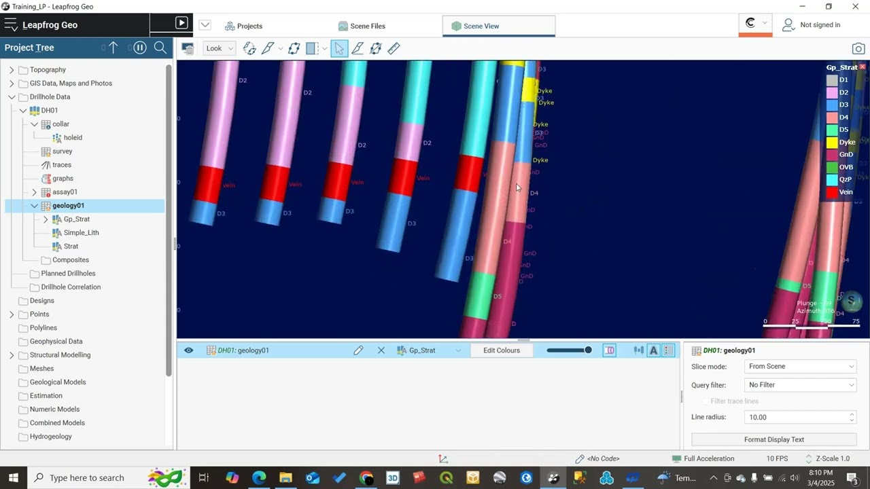Edit geology01 with the pencil icon

358,350
